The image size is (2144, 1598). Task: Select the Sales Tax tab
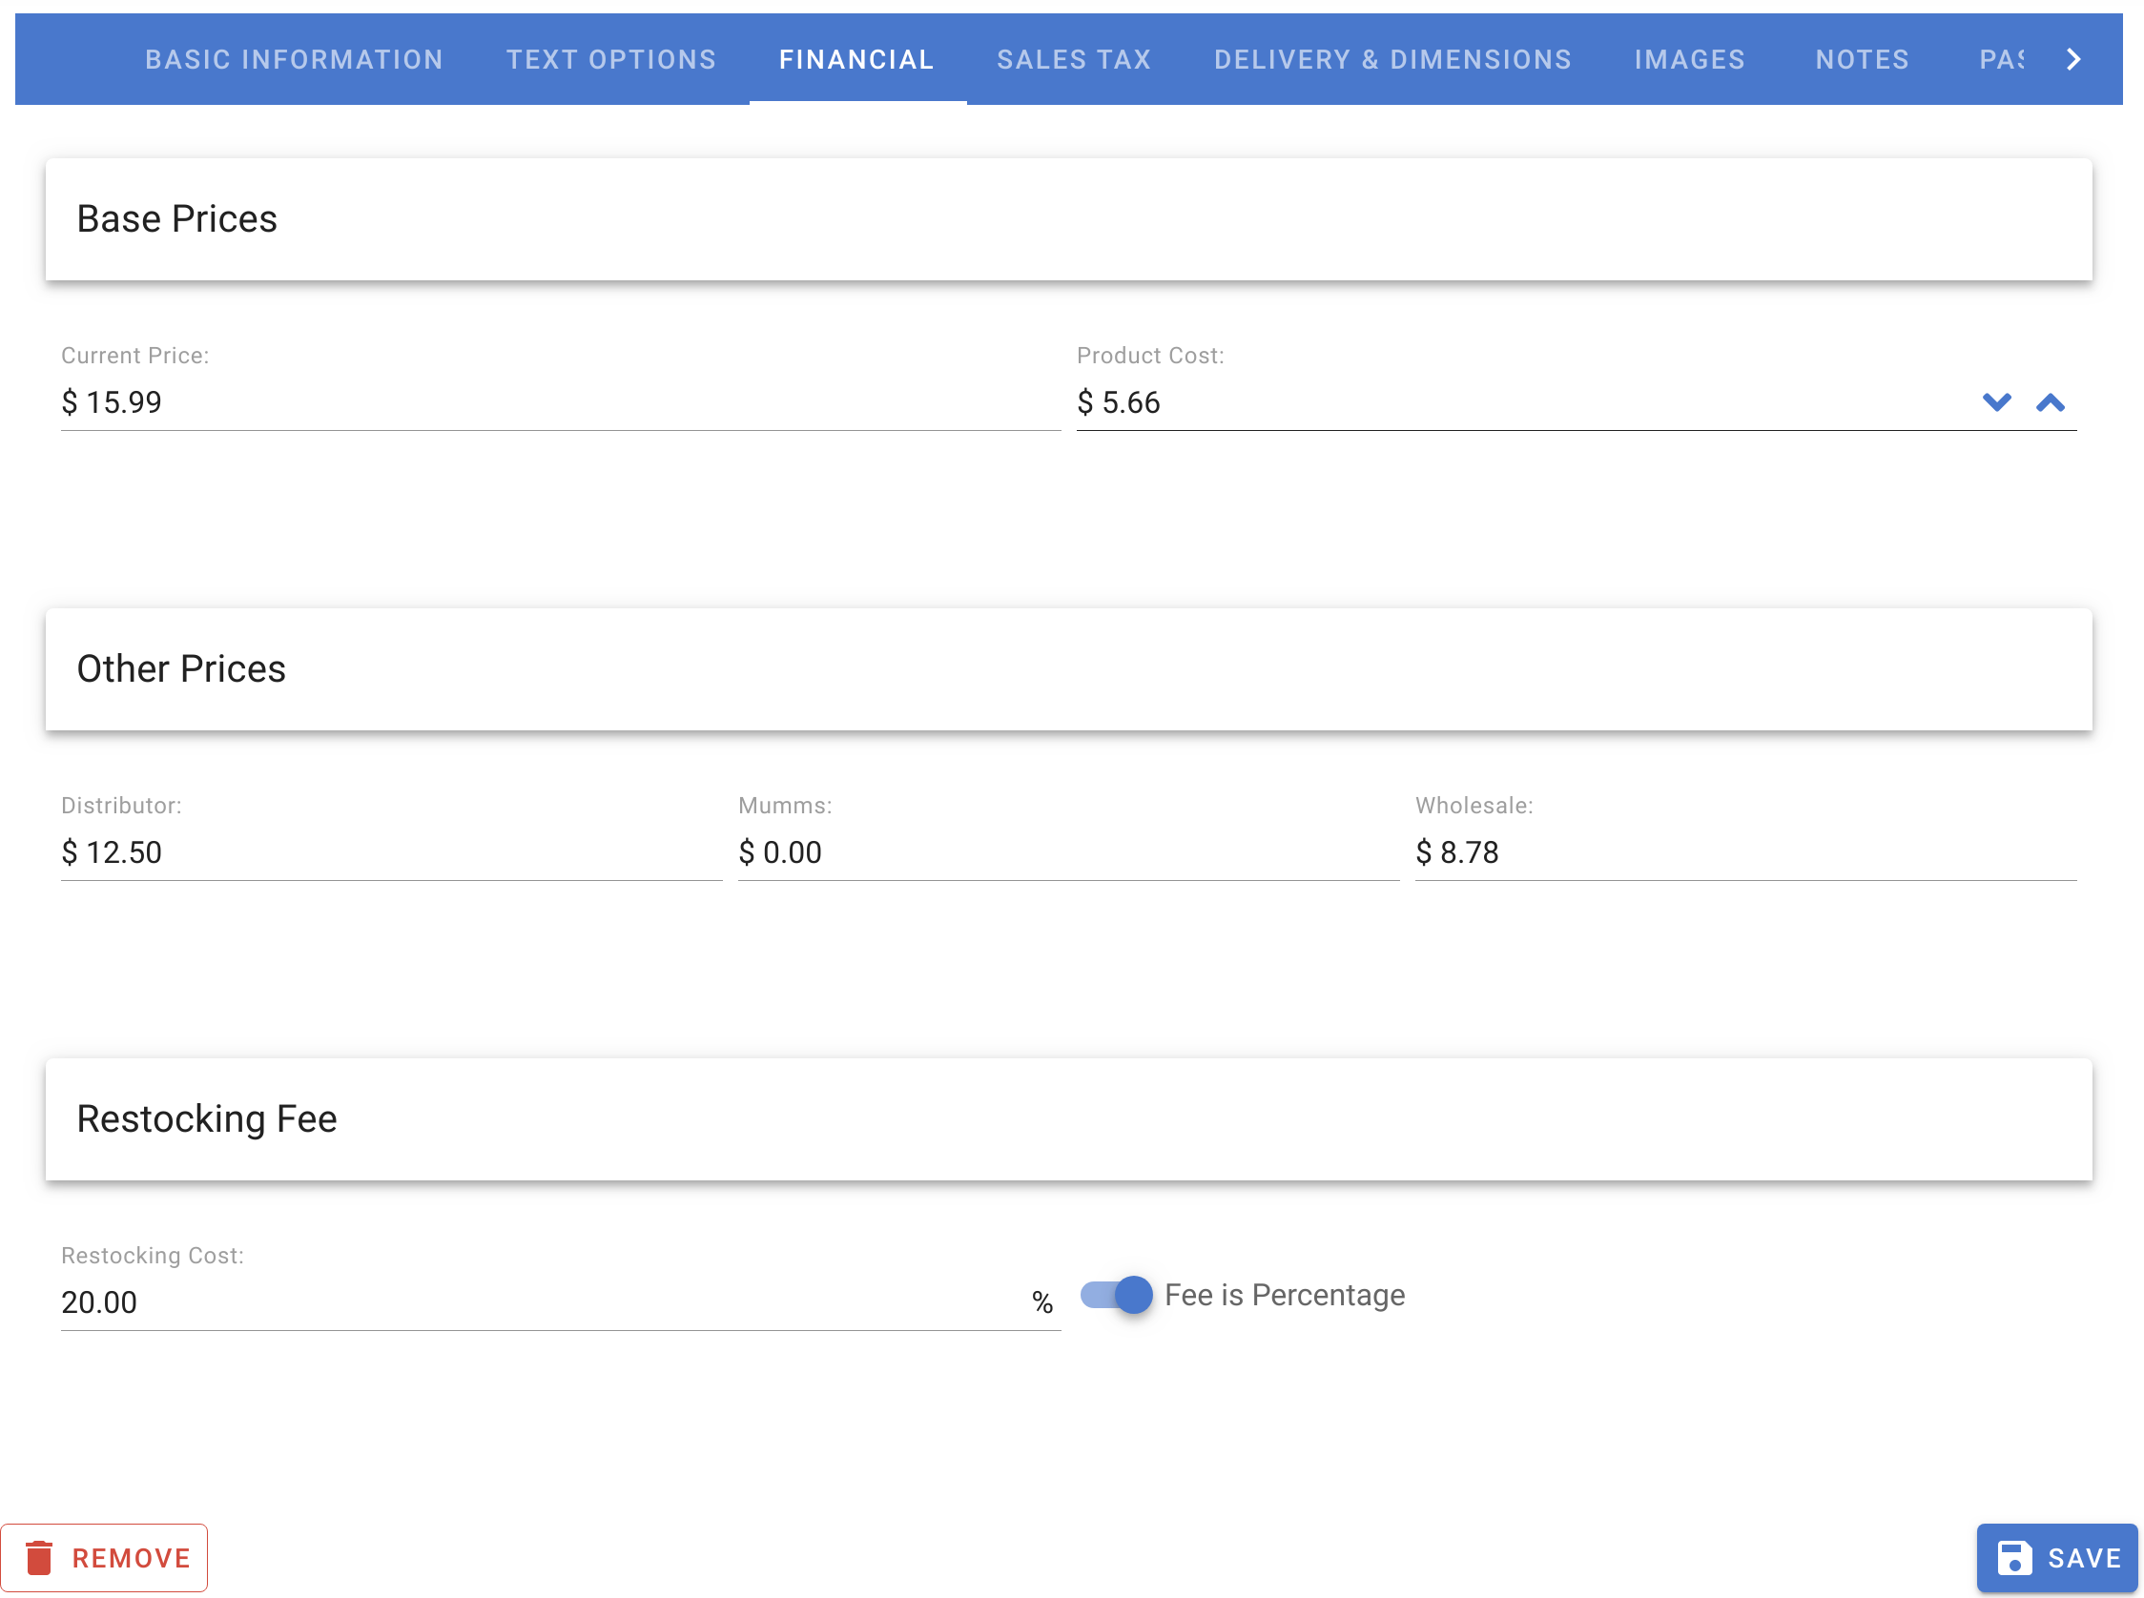coord(1074,59)
